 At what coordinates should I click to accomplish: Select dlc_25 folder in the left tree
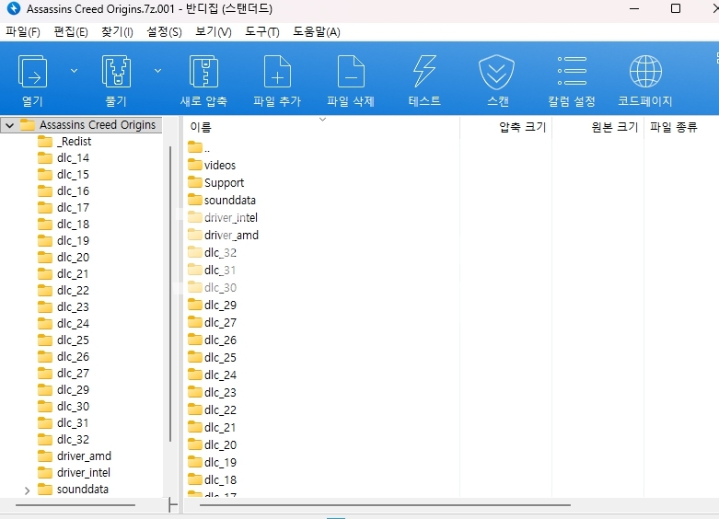coord(64,340)
